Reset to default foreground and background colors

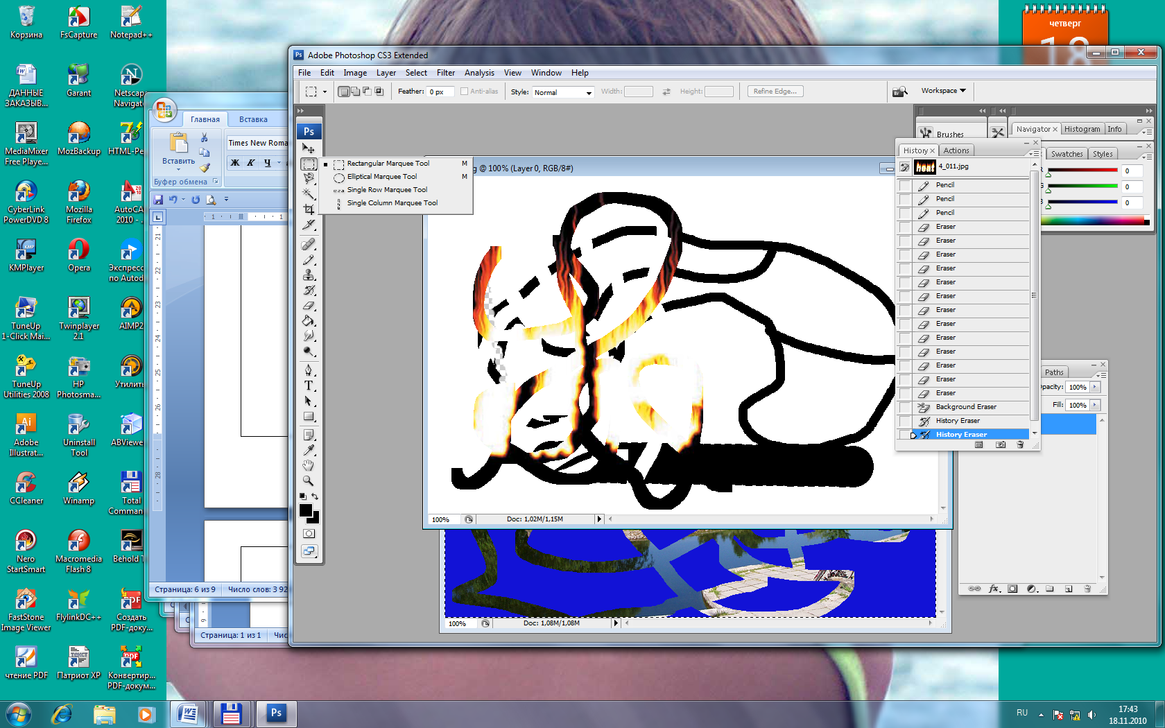coord(302,496)
